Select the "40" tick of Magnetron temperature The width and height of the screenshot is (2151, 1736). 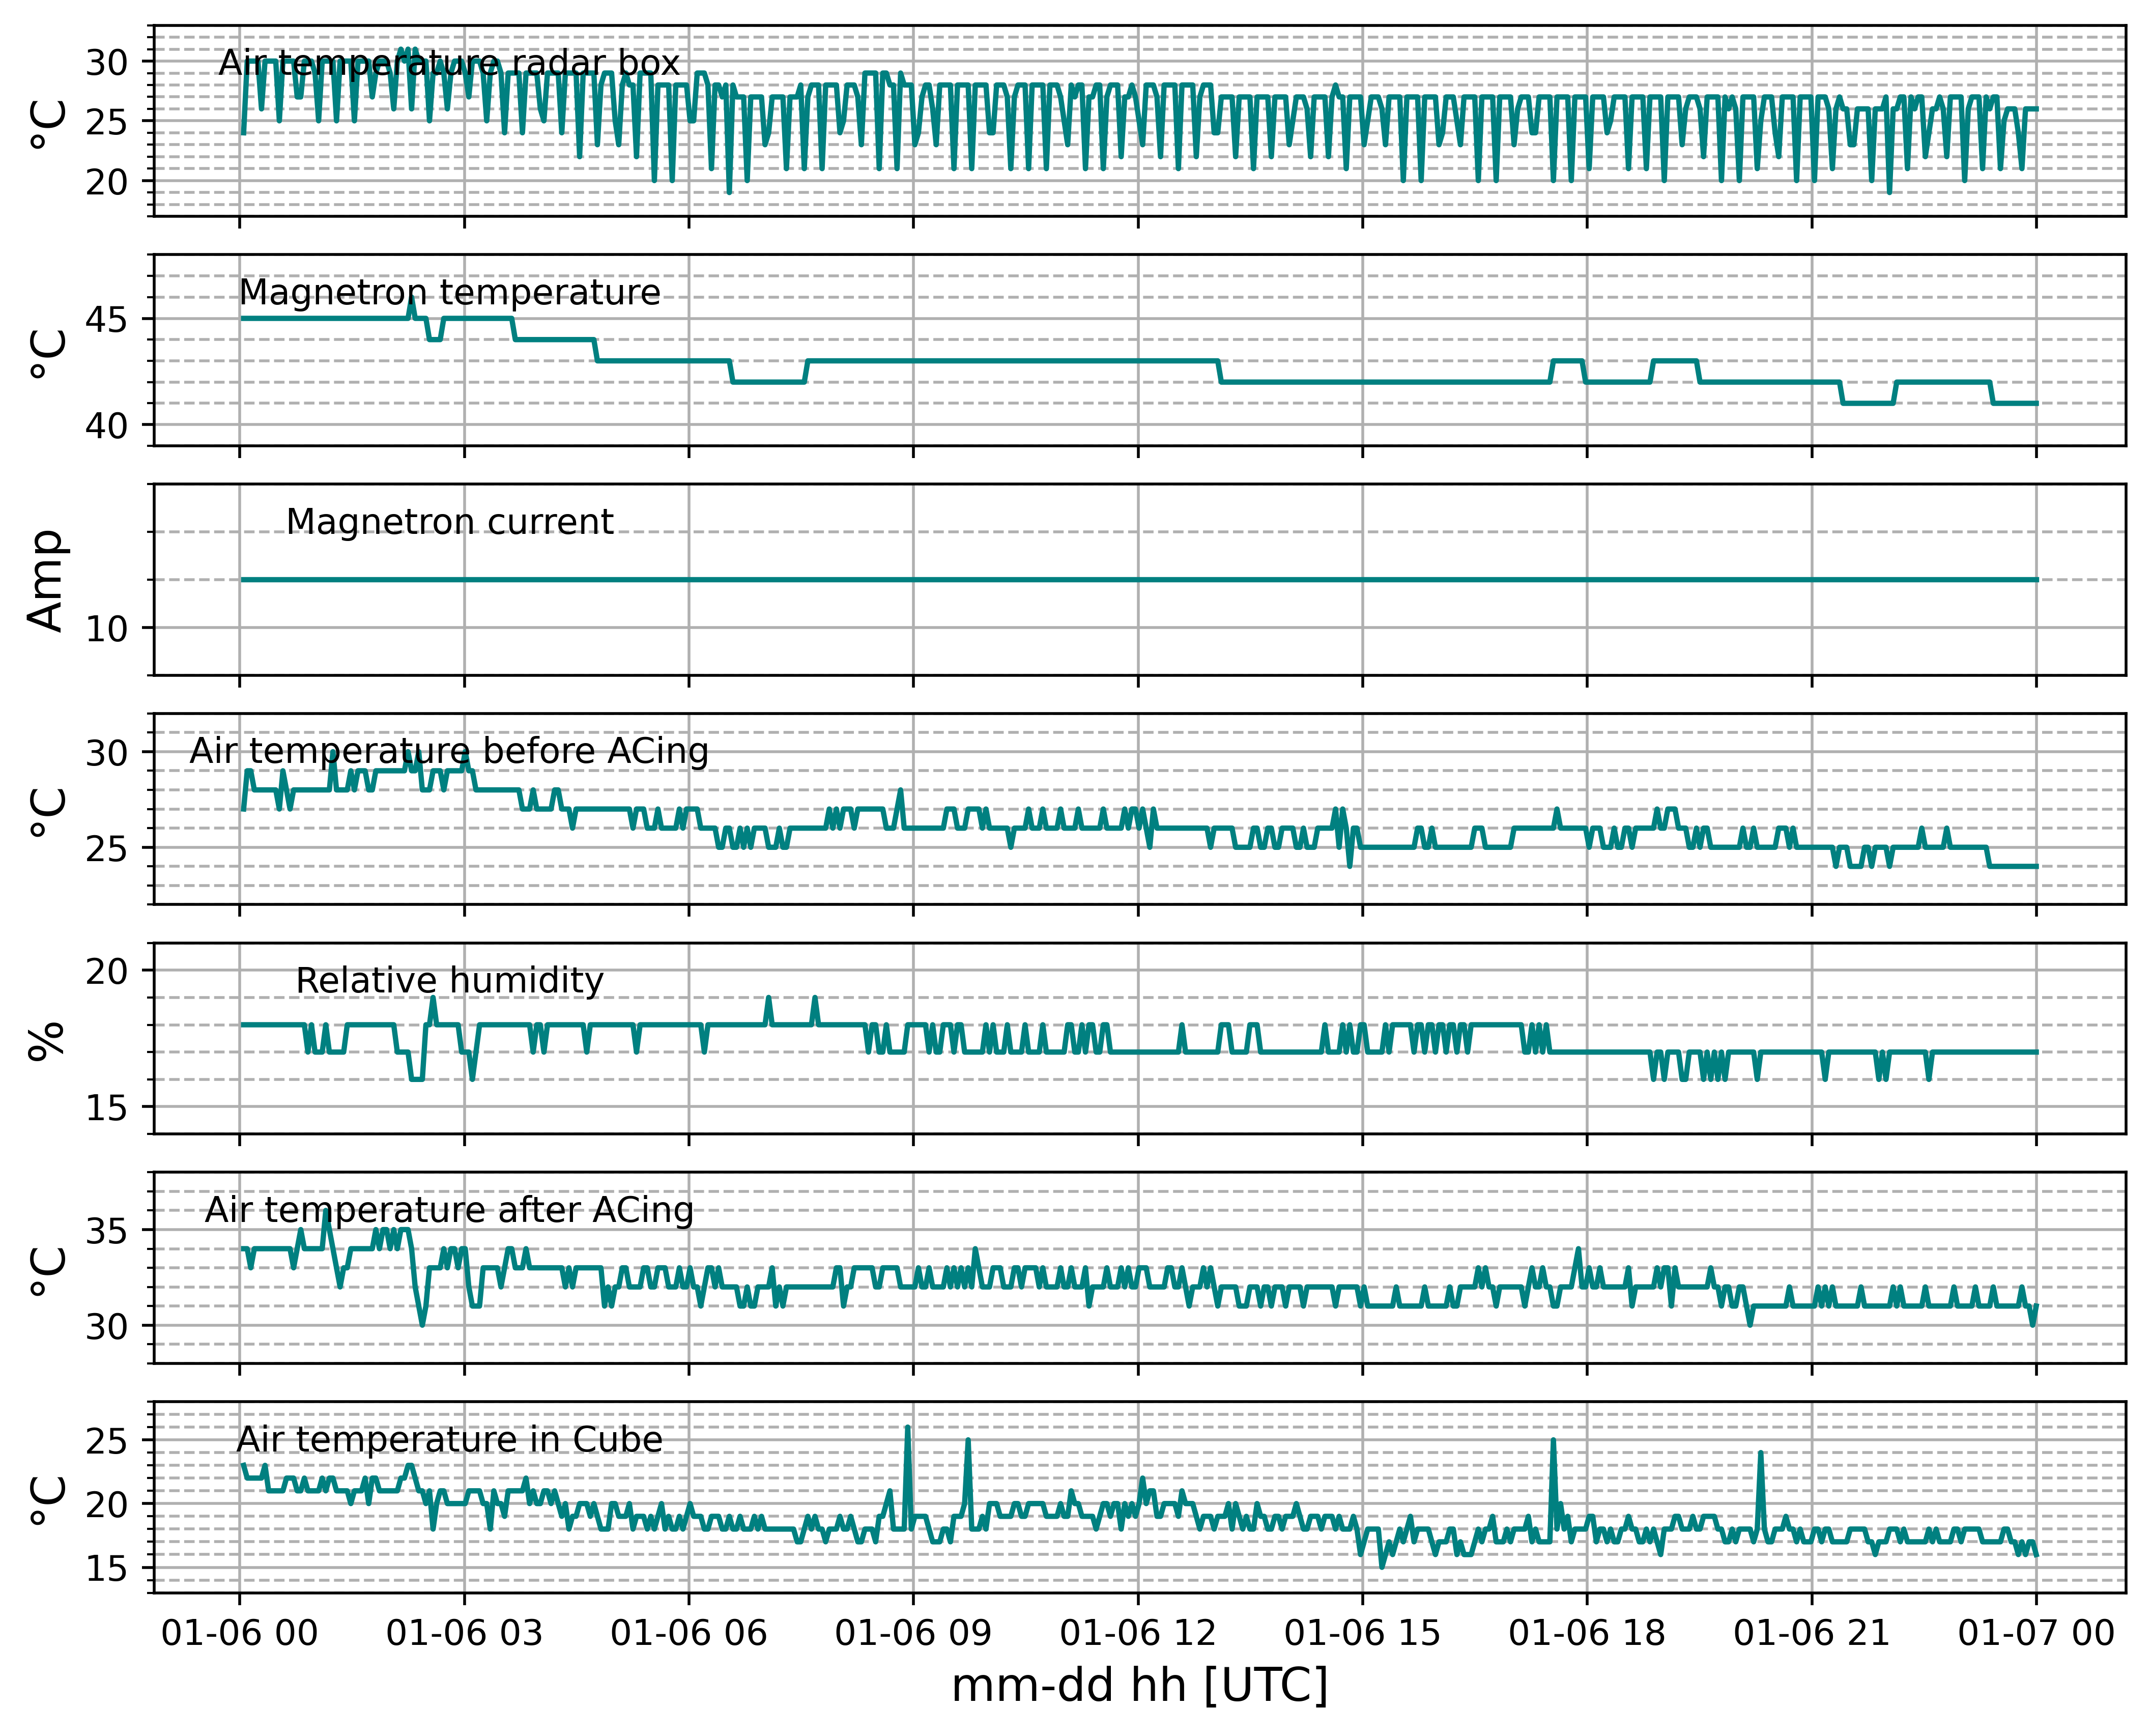click(x=106, y=425)
